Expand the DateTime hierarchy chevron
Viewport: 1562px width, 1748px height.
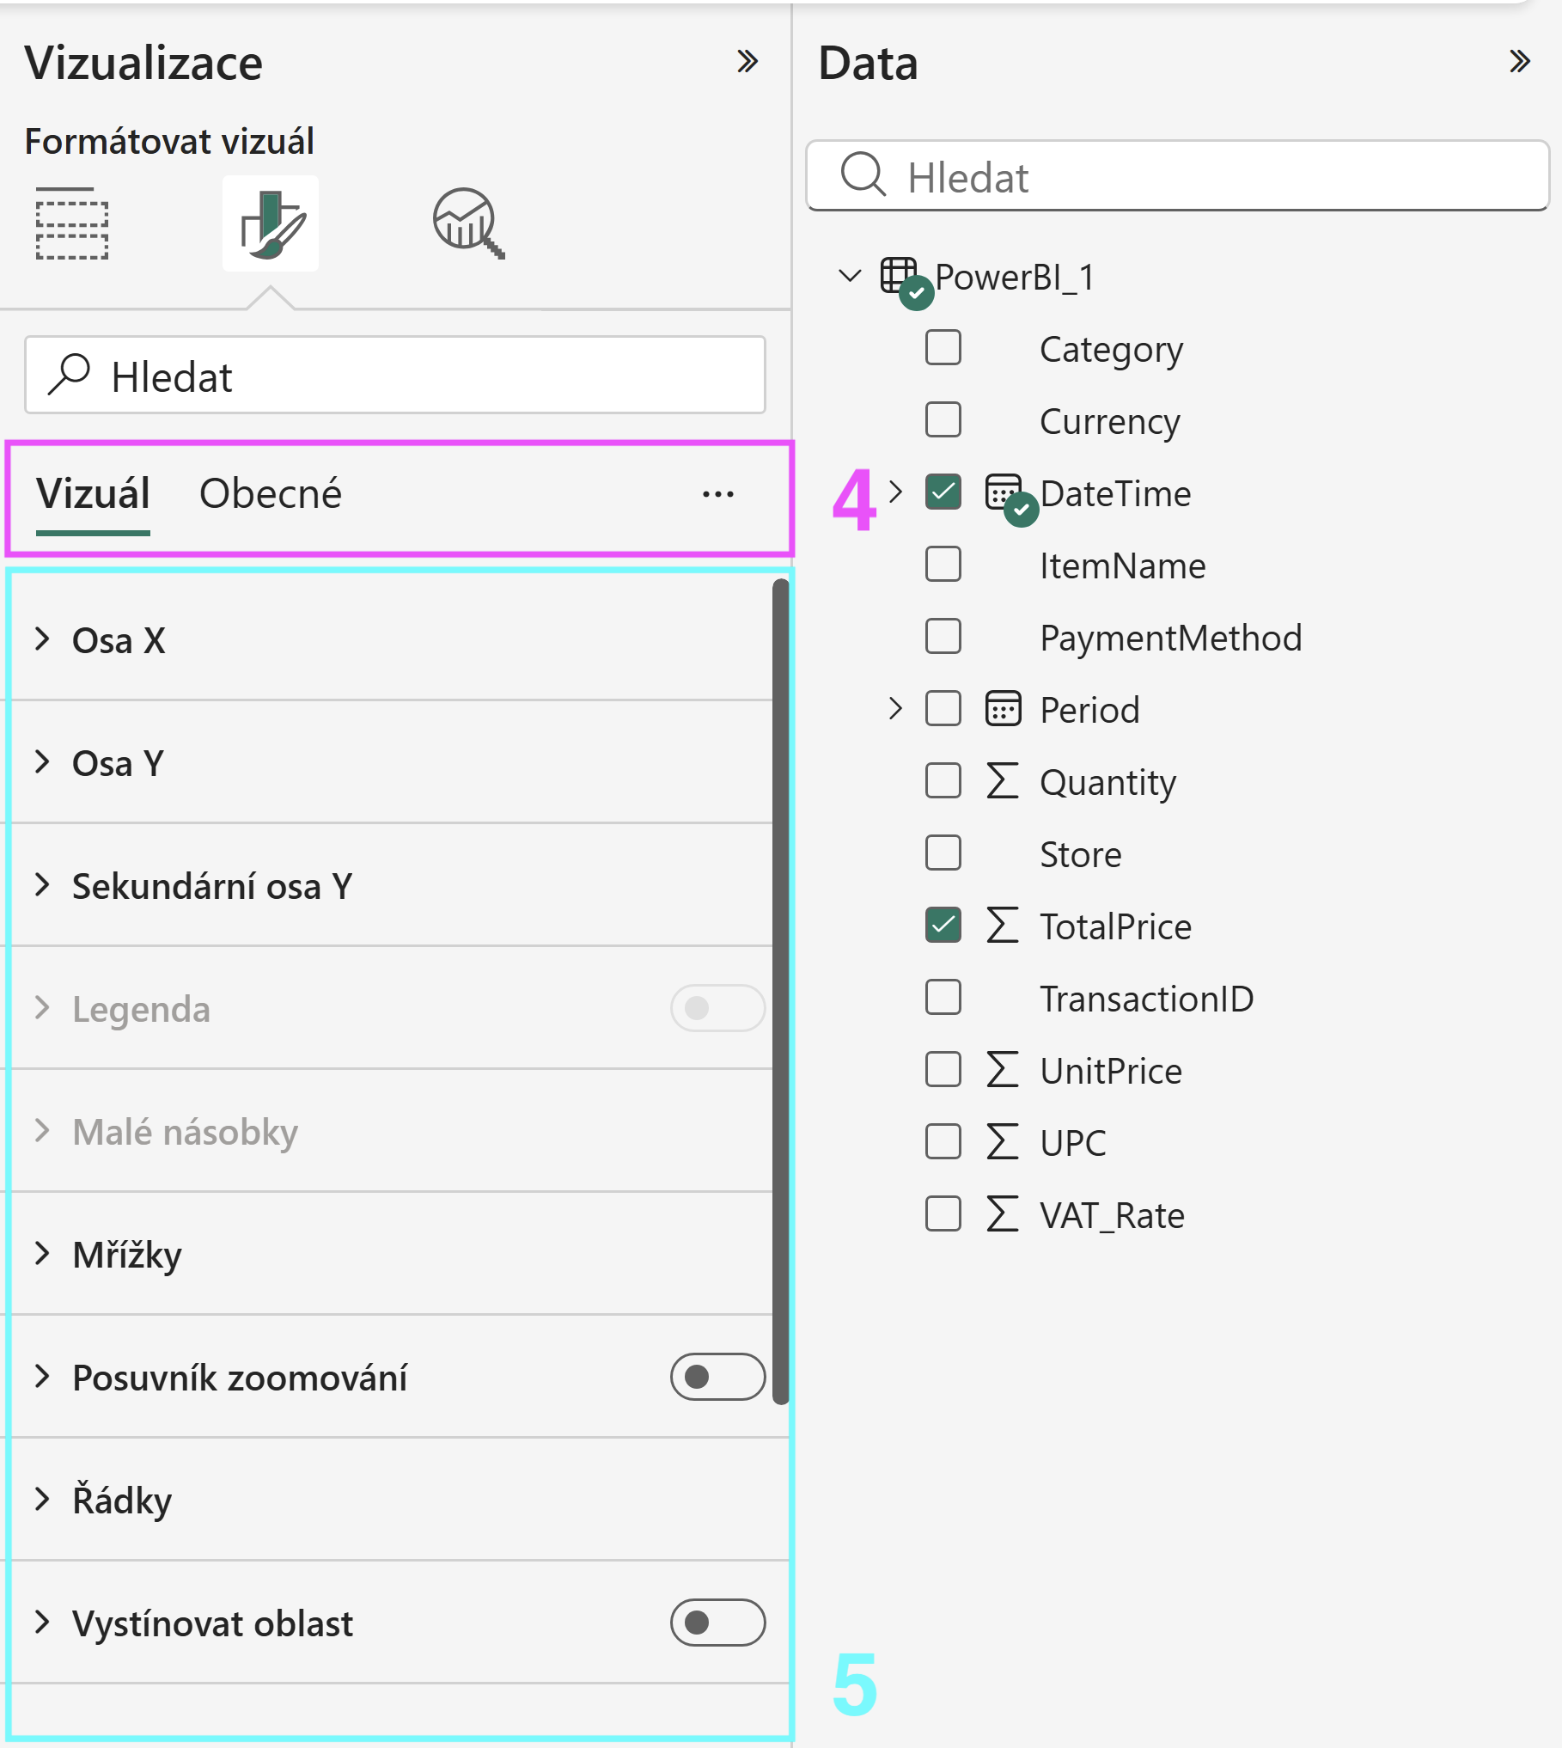[895, 492]
